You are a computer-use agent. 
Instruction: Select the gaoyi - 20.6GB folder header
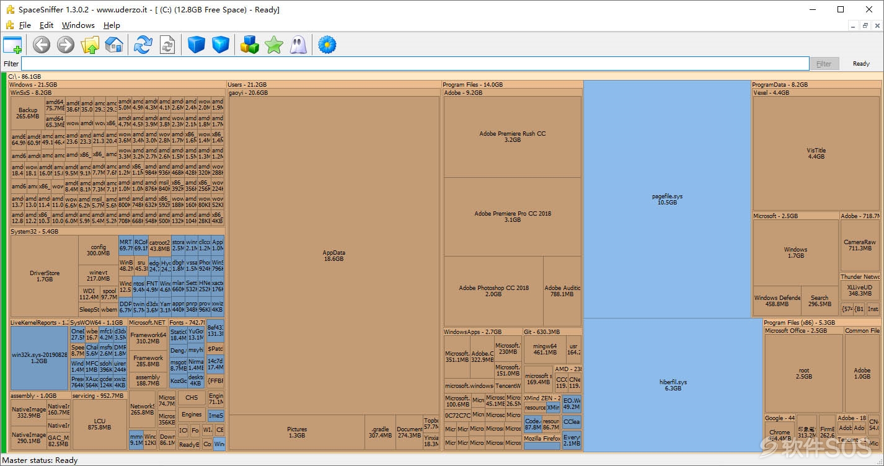334,92
